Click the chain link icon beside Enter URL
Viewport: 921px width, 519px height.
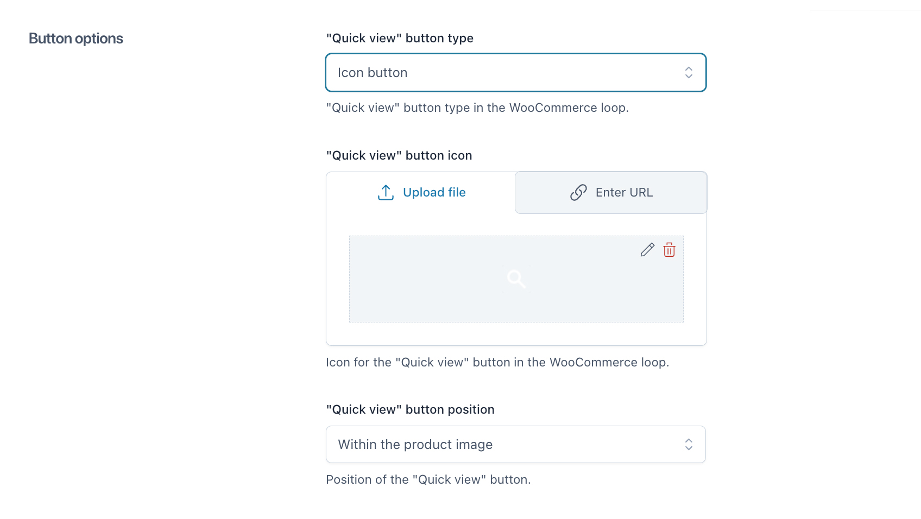point(578,193)
